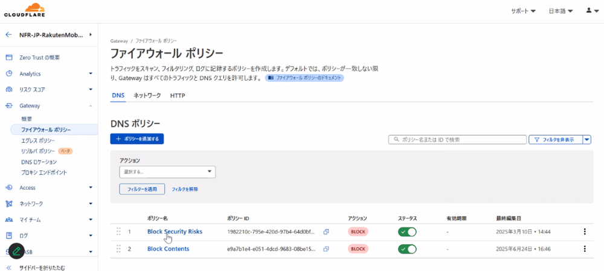The image size is (604, 271).
Task: Open 概要 under Gateway
Action: click(27, 119)
